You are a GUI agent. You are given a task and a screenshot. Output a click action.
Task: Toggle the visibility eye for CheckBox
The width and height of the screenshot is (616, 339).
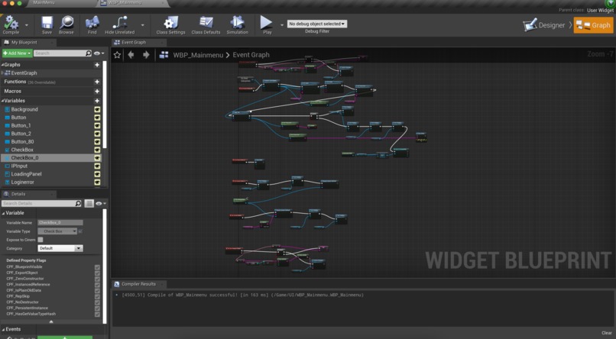[x=97, y=150]
